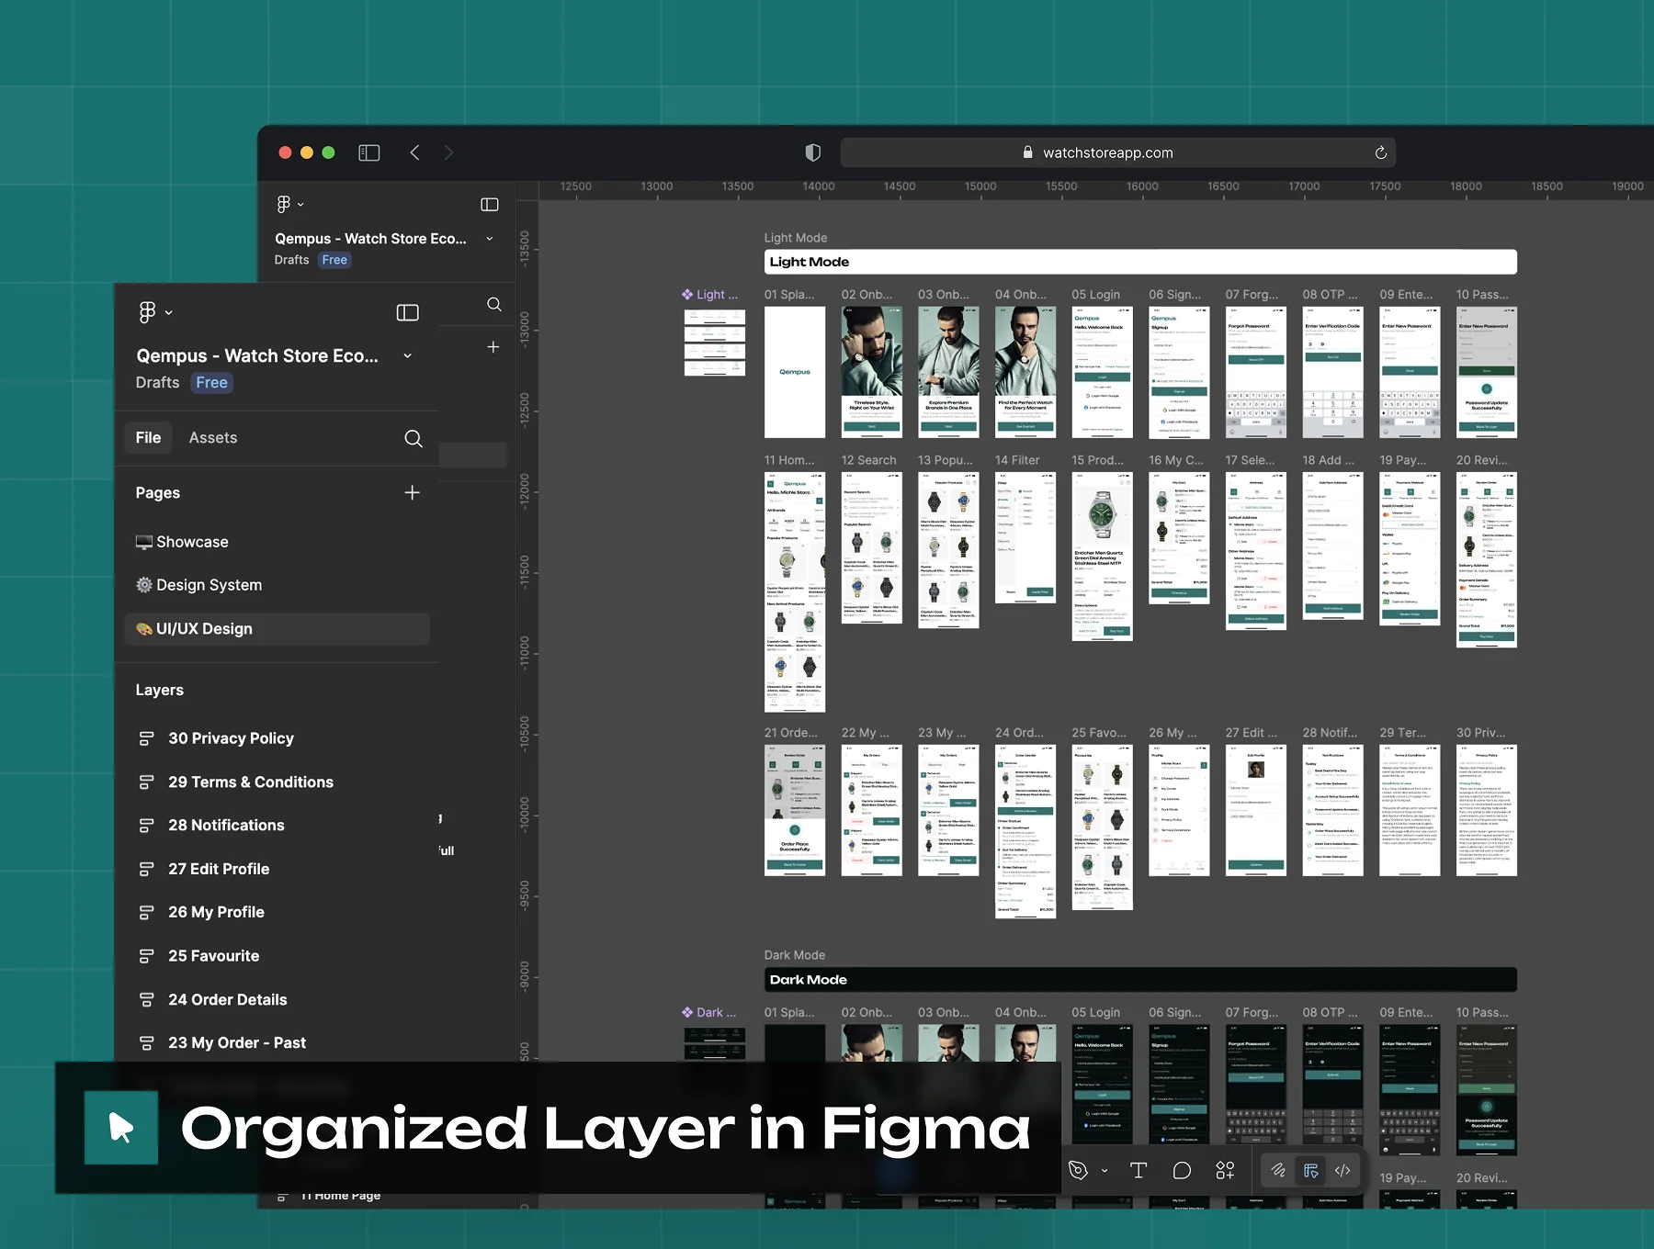The height and width of the screenshot is (1249, 1654).
Task: Go back in the browser window
Action: 414,152
